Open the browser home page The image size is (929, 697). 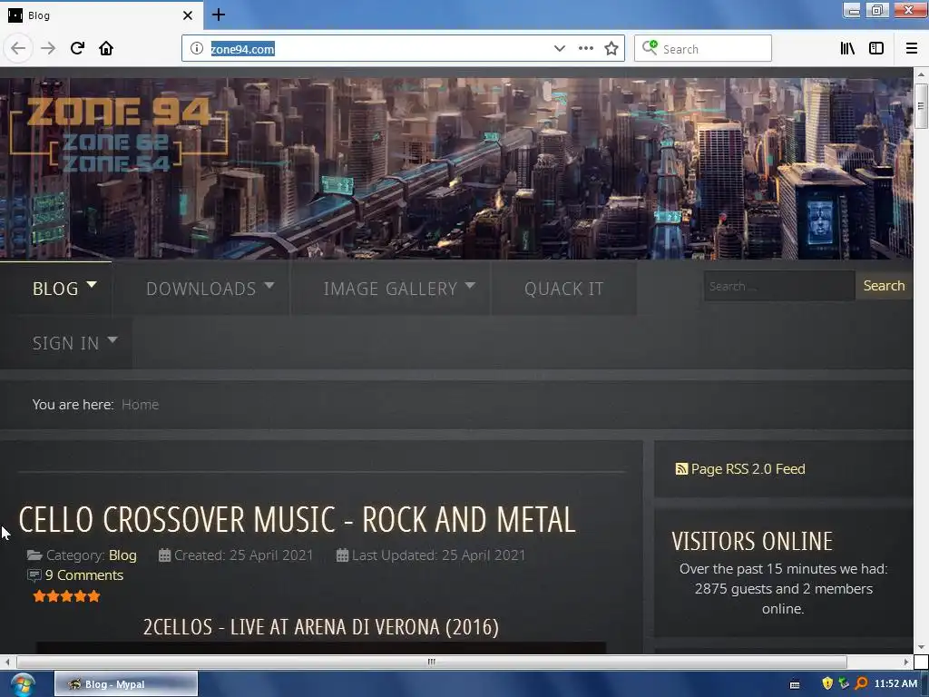106,49
